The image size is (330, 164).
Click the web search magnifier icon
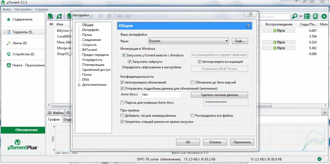(x=295, y=16)
